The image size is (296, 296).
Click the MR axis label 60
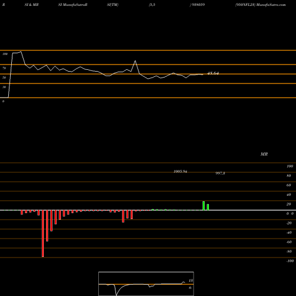coord(289,185)
